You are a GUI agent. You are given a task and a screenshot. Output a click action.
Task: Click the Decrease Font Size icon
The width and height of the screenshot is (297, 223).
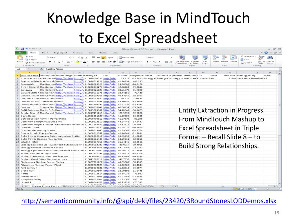coord(87,57)
